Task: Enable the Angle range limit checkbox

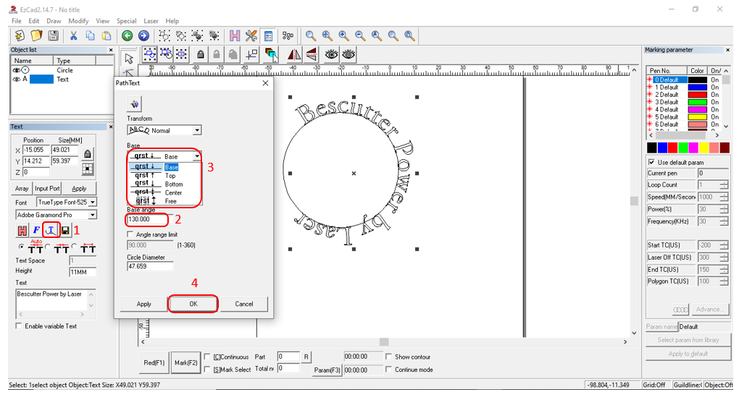Action: pyautogui.click(x=130, y=234)
